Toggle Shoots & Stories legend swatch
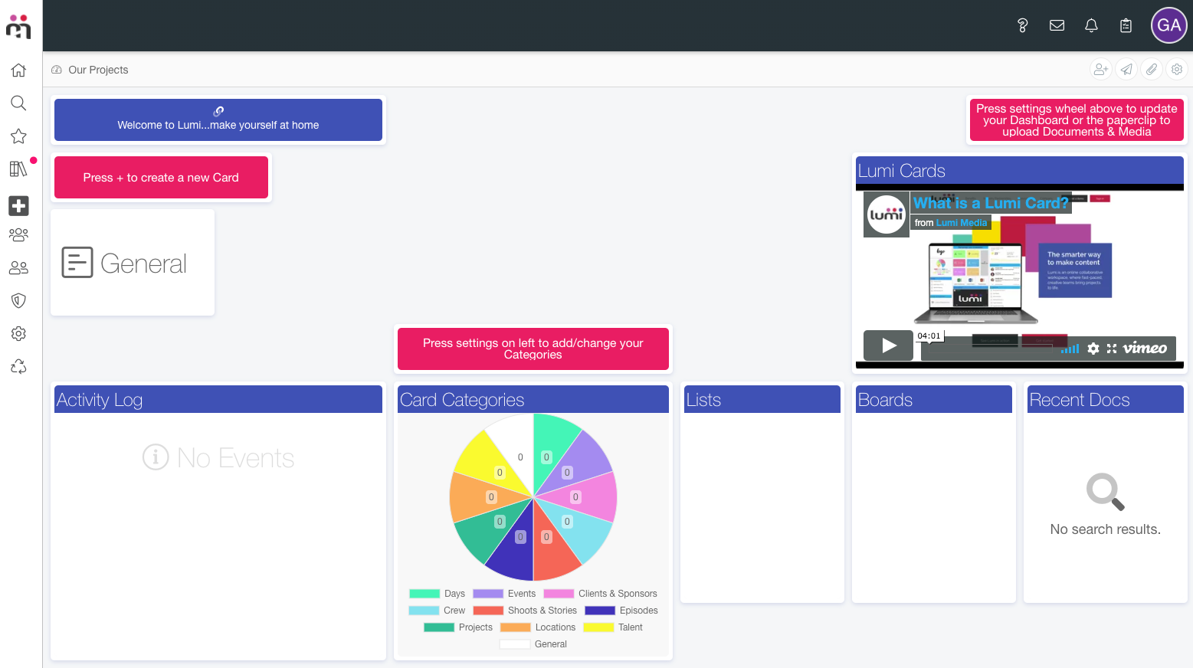Screen dimensions: 1193x668 (488, 611)
